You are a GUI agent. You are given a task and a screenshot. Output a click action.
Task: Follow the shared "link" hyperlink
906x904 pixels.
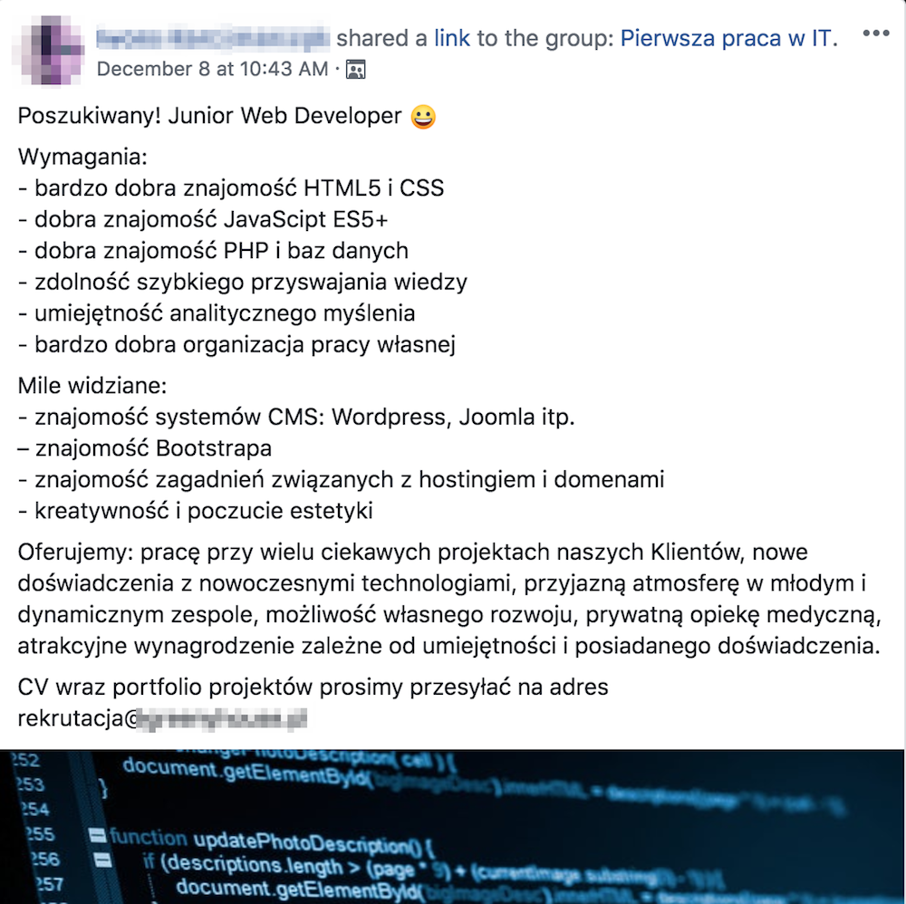coord(452,38)
